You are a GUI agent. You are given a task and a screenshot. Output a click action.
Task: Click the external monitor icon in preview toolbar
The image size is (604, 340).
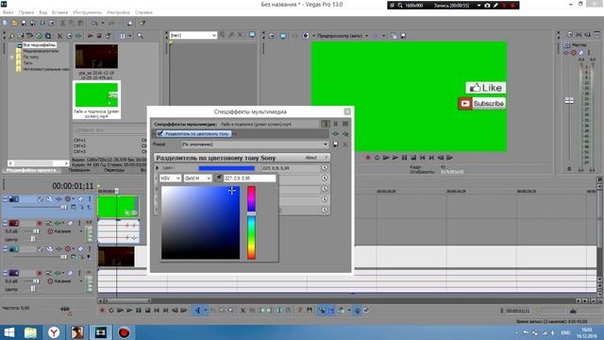[x=283, y=36]
